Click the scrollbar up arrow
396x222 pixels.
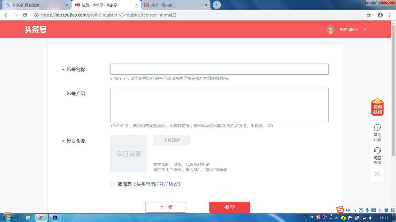[x=393, y=23]
